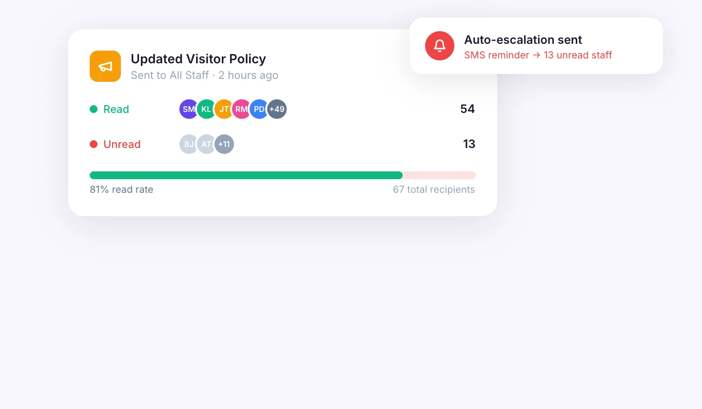
Task: Select the KL avatar with green background
Action: (x=207, y=109)
